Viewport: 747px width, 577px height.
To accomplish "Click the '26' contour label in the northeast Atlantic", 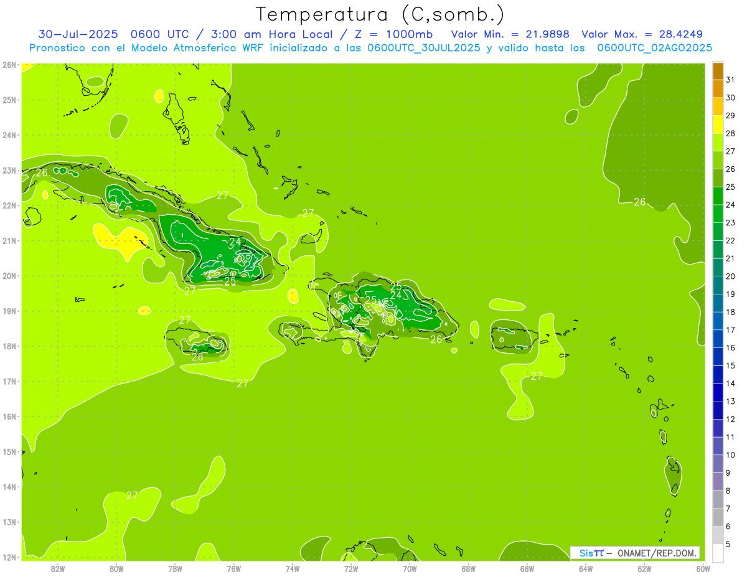I will (640, 202).
